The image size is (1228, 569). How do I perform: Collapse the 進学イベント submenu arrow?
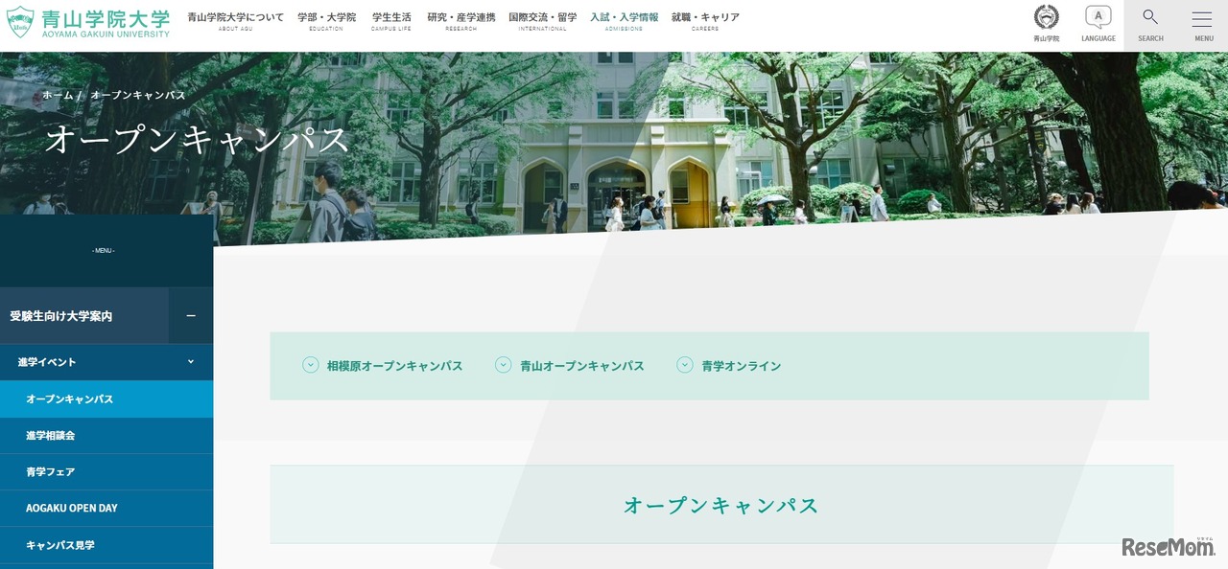point(190,362)
